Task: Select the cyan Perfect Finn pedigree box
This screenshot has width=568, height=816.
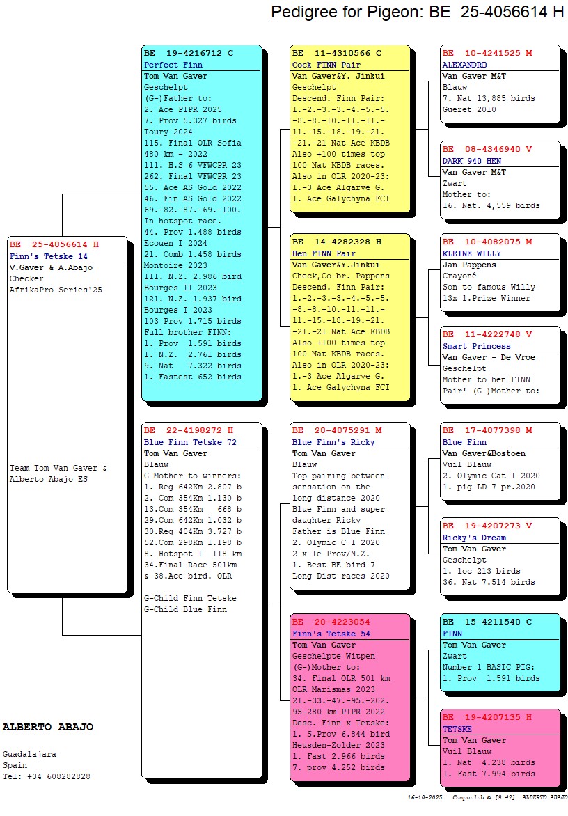Action: point(201,223)
